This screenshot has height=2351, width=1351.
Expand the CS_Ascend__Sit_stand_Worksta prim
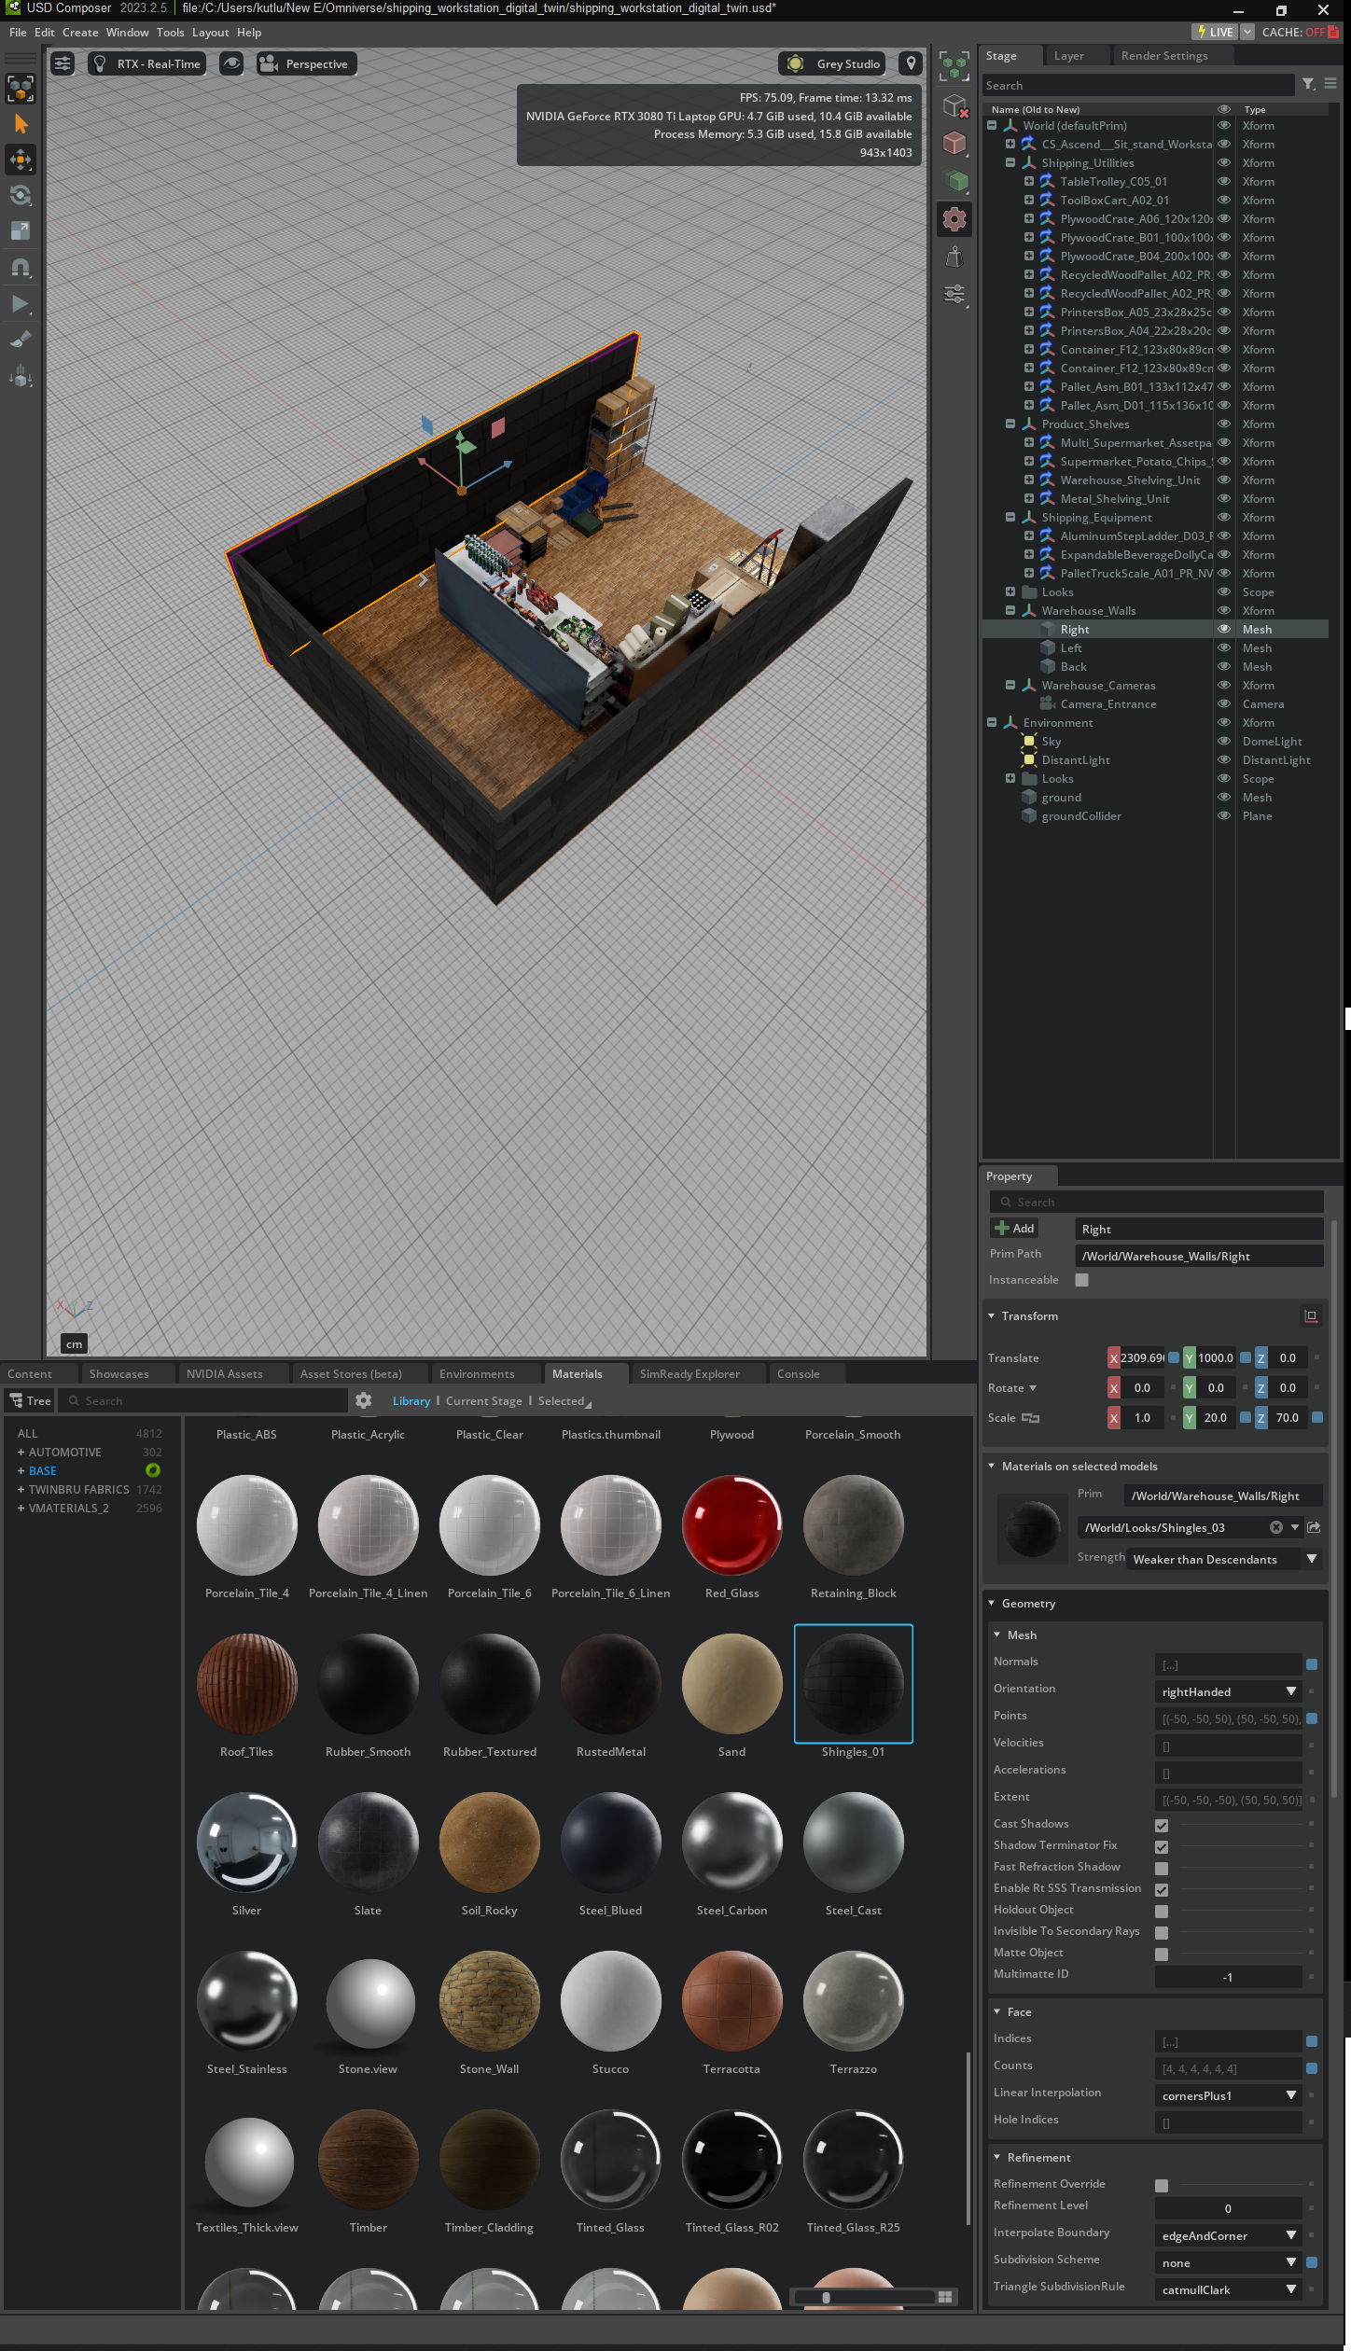[1010, 144]
